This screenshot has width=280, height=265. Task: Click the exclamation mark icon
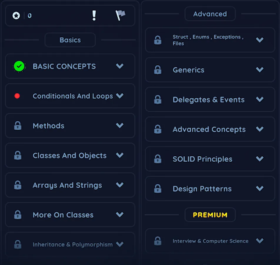click(94, 16)
